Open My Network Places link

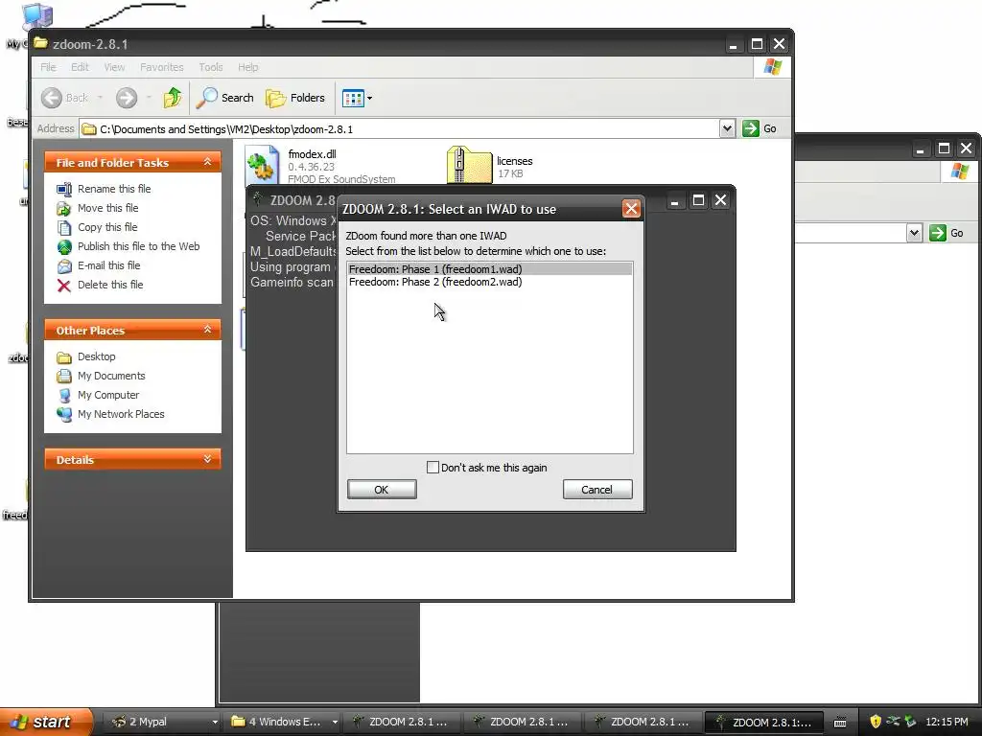[121, 414]
